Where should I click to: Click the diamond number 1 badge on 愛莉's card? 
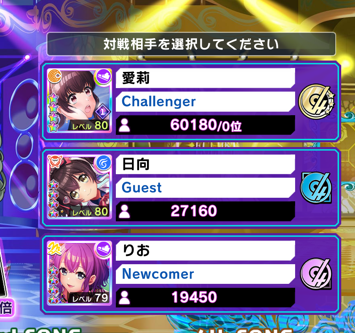coord(102,111)
